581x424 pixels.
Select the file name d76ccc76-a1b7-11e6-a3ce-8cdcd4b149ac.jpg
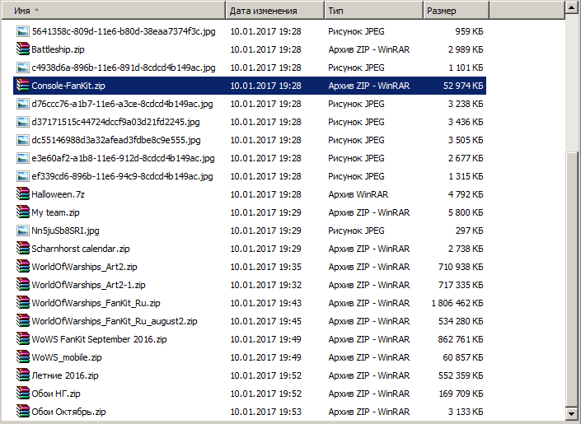point(122,104)
